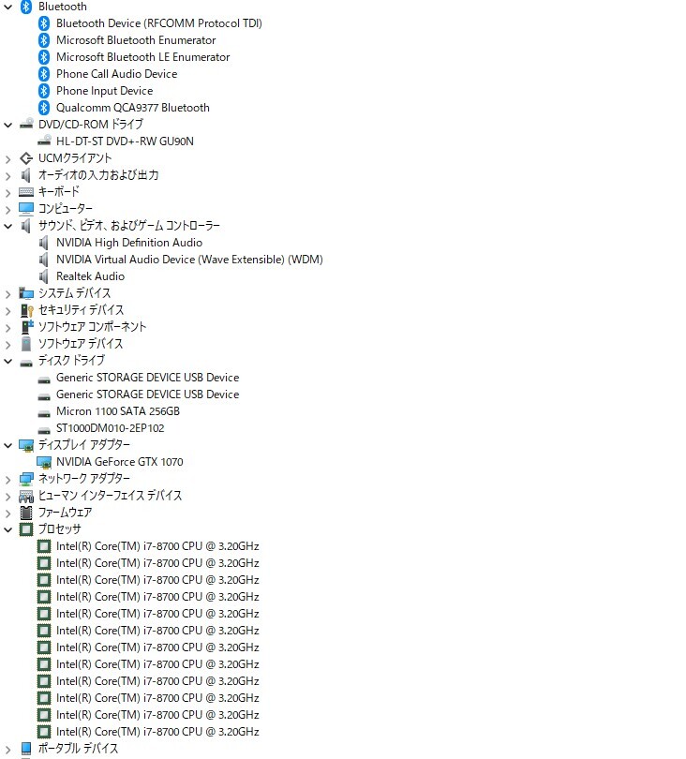
Task: Expand the ネットワーク アダプター category
Action: tap(7, 480)
